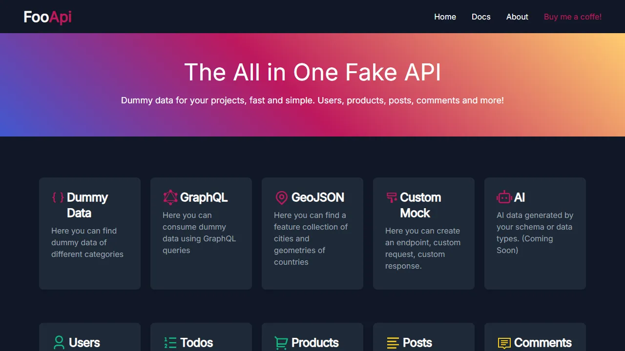The image size is (625, 351).
Task: Select the Users person icon
Action: [59, 343]
